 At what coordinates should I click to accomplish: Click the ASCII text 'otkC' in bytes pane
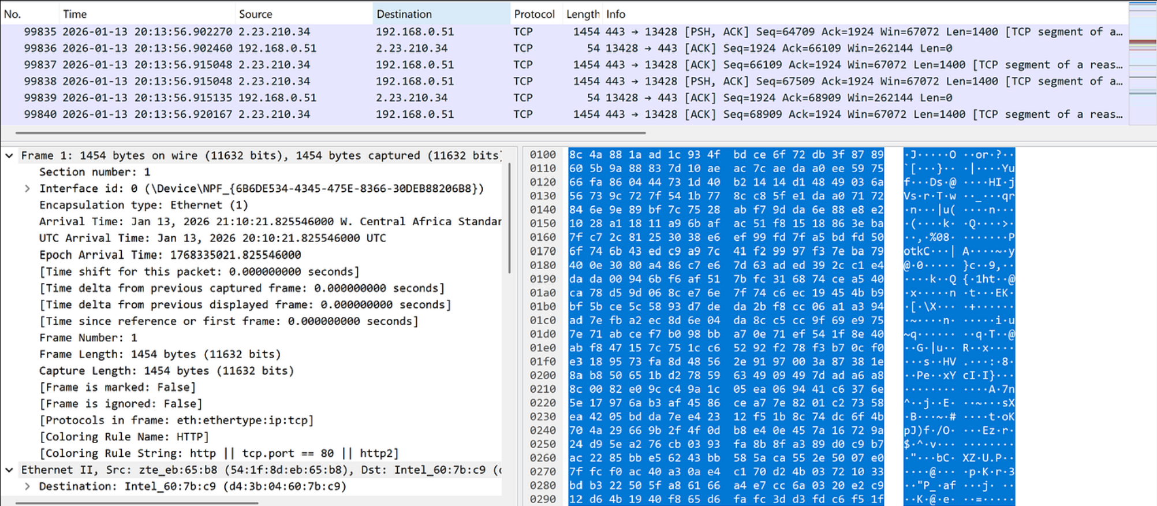(917, 251)
